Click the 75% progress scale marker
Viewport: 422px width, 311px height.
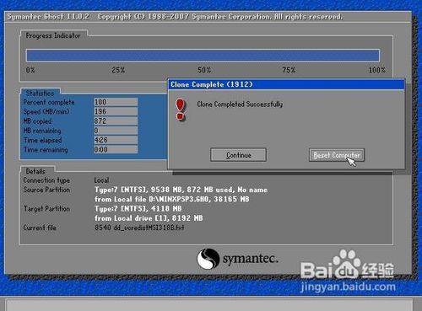click(x=289, y=70)
